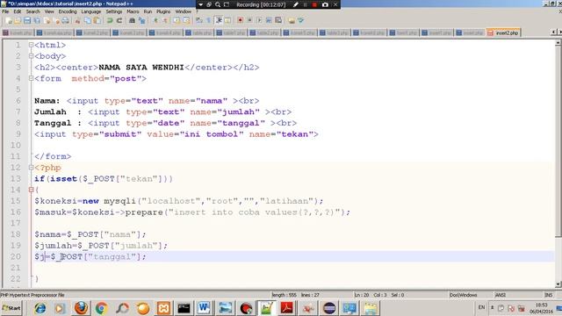The image size is (562, 316).
Task: Start macro recording with red dot icon
Action: click(x=240, y=20)
